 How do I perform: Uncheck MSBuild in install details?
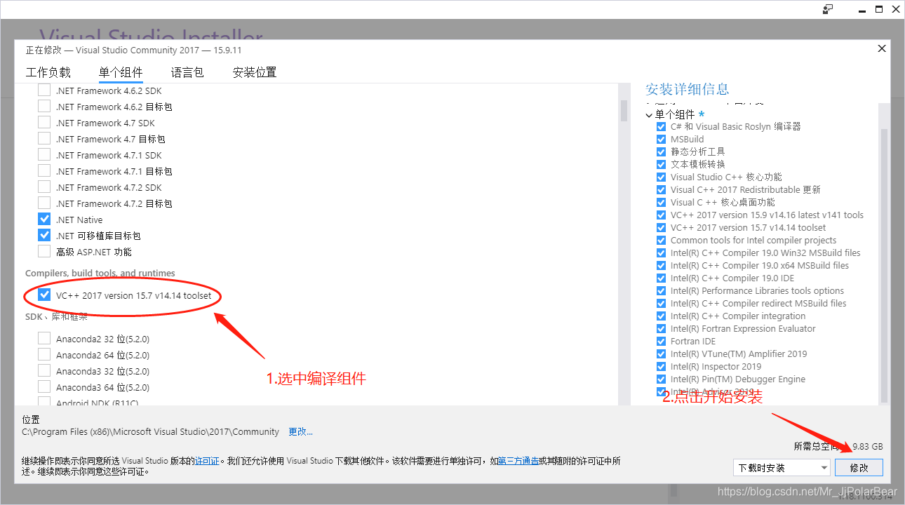pyautogui.click(x=661, y=140)
